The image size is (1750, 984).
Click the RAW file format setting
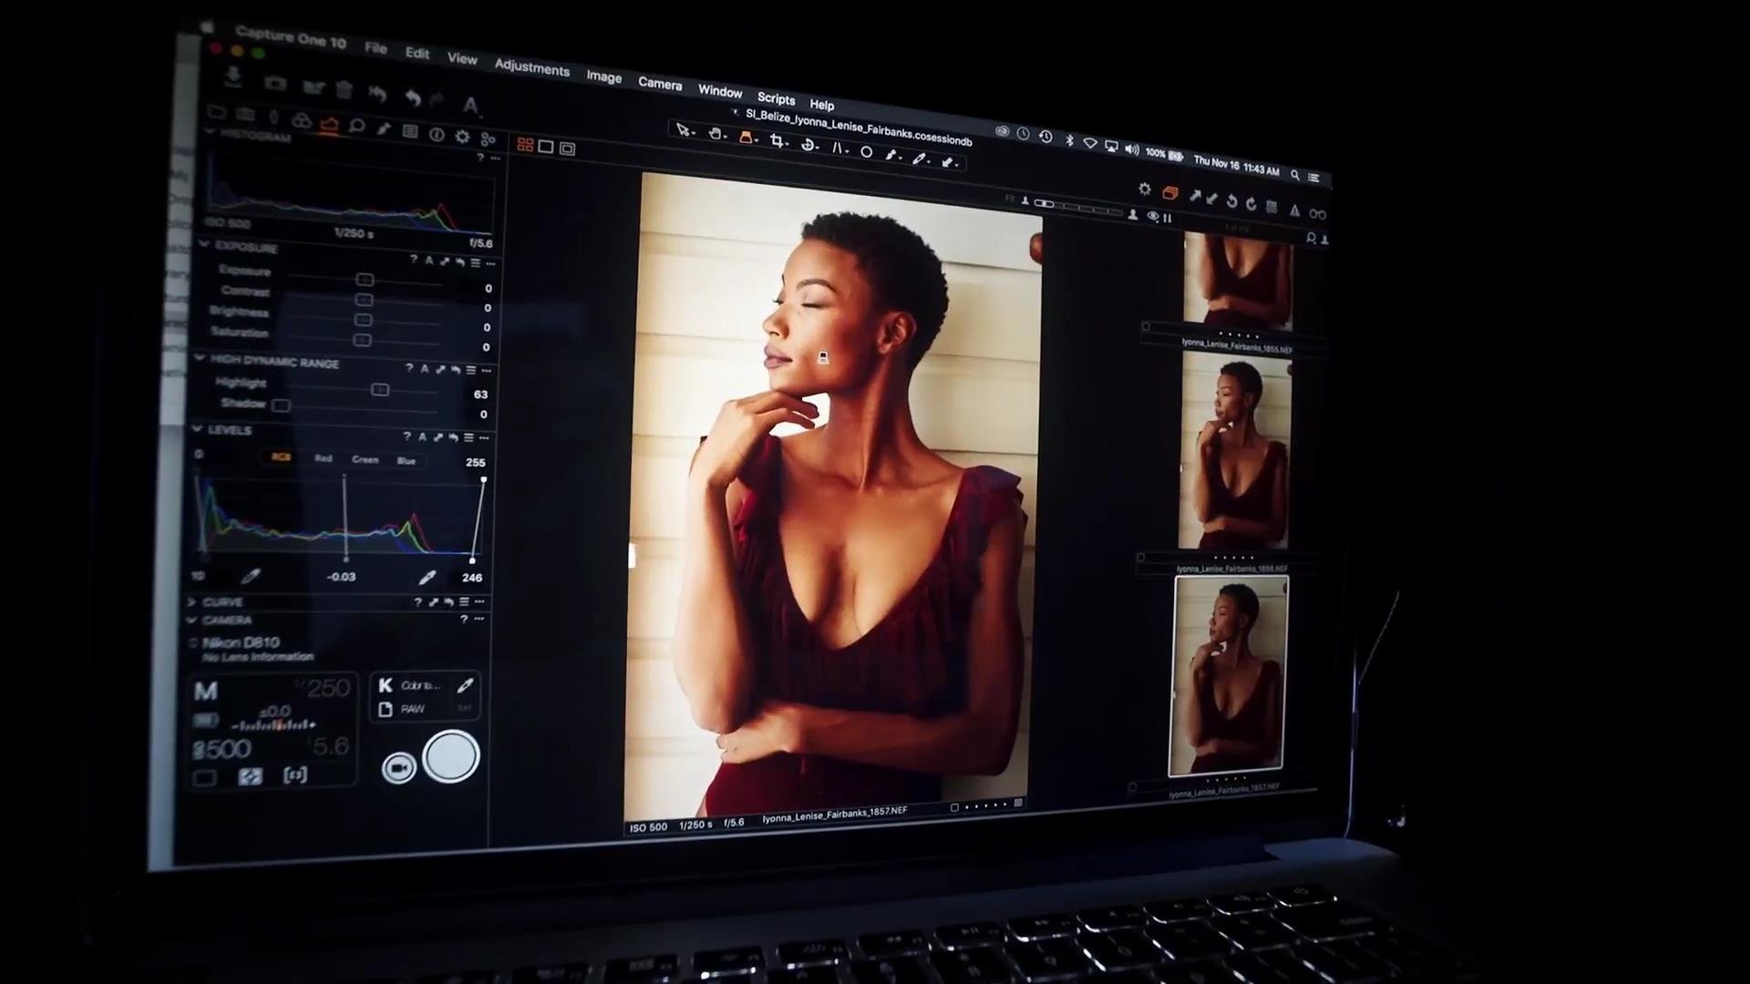(x=412, y=709)
